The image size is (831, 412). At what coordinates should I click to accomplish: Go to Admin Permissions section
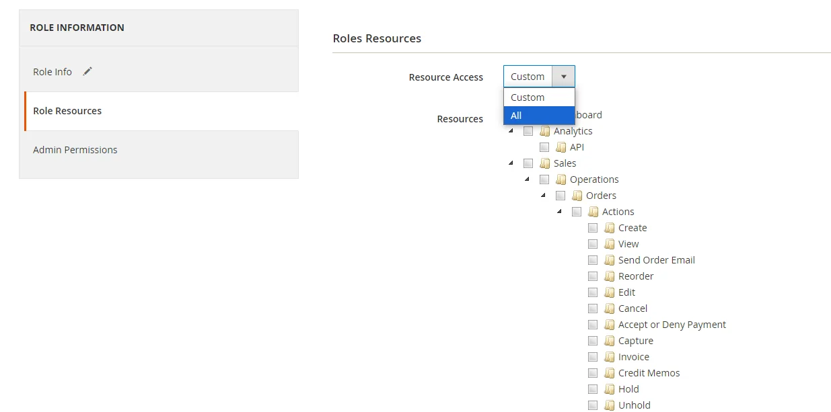pos(75,150)
